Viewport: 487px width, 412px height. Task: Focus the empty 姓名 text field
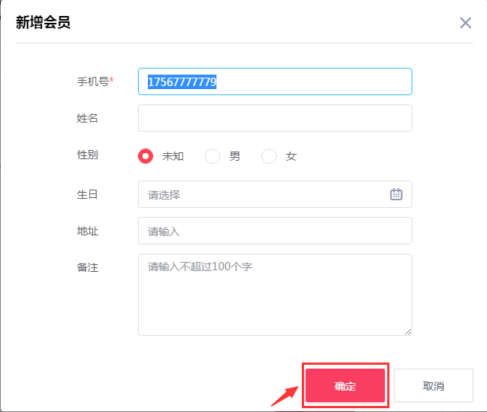coord(274,118)
